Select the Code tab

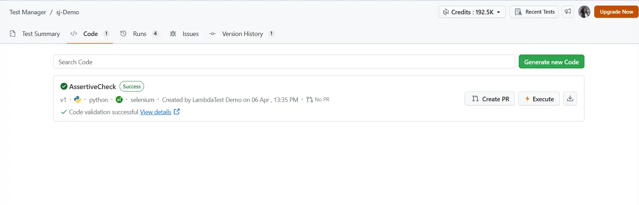click(x=90, y=34)
